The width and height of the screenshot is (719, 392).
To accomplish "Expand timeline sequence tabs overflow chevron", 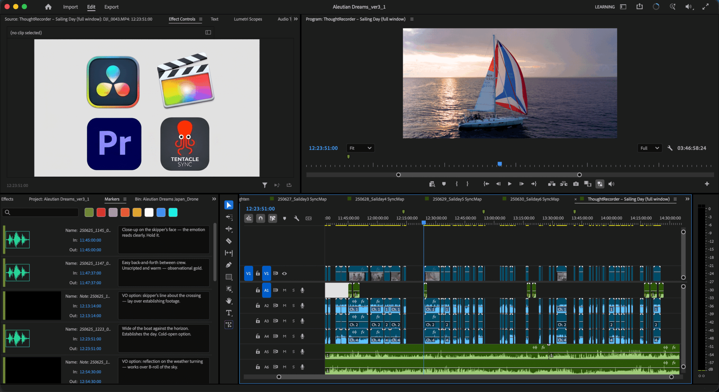I will click(x=687, y=199).
